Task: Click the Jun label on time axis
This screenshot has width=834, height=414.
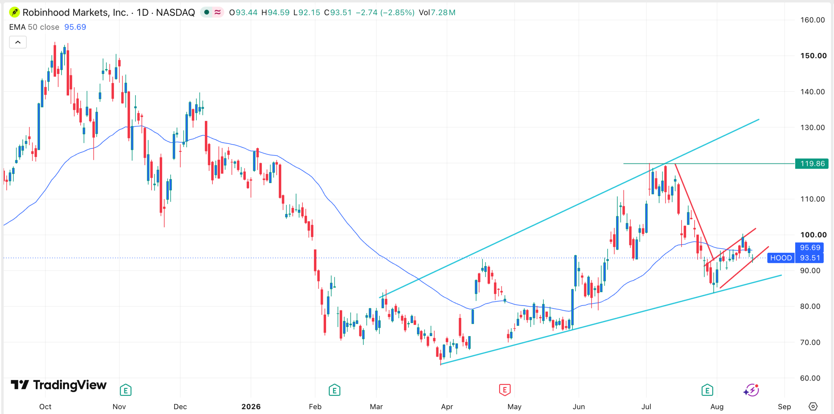Action: coord(579,407)
